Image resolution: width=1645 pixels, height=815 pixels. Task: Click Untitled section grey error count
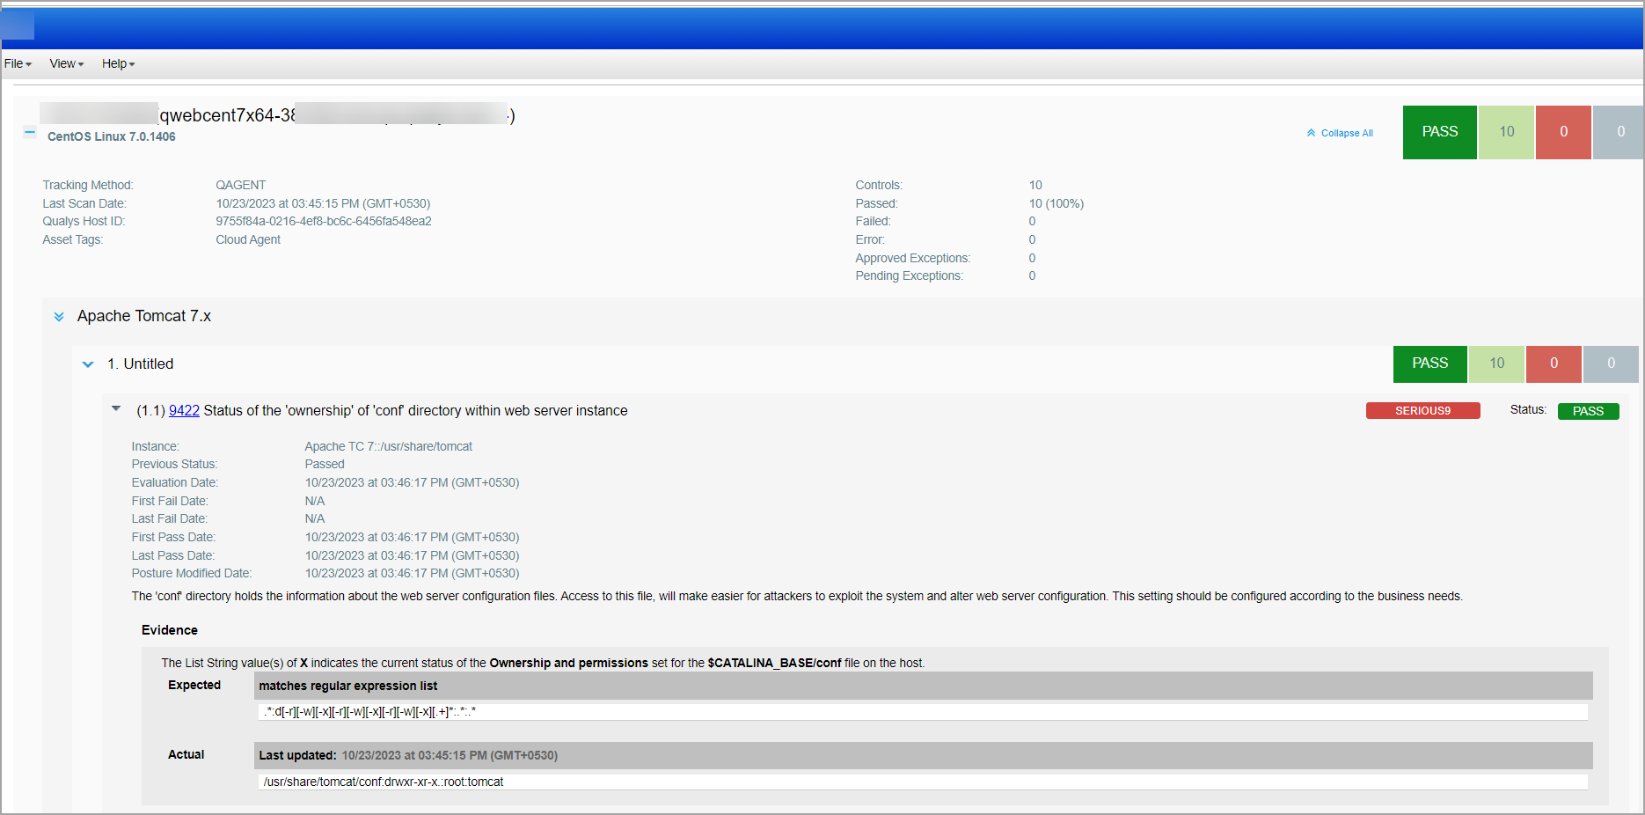coord(1611,363)
